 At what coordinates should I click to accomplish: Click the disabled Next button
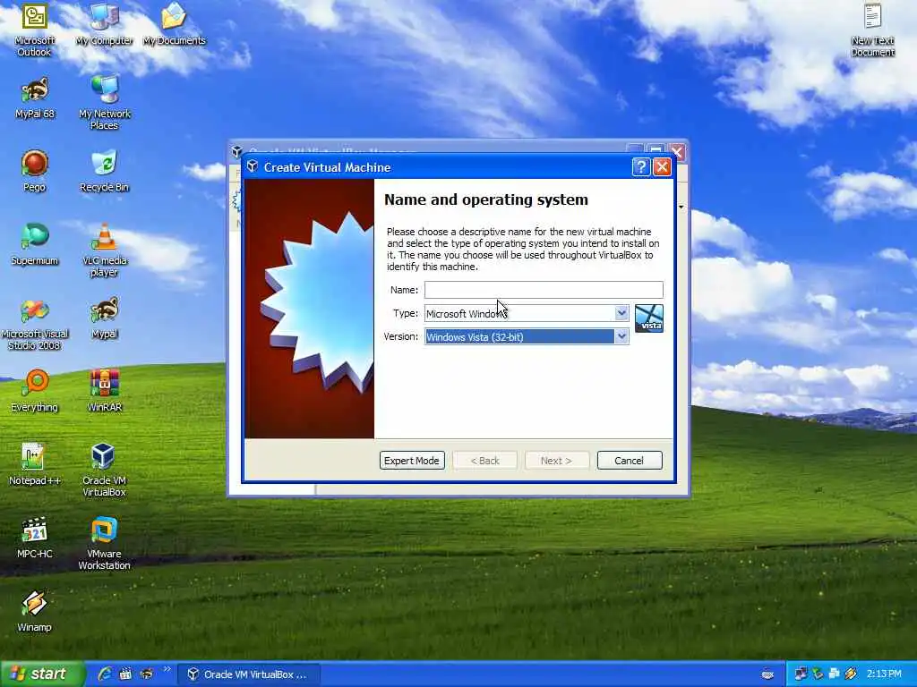click(x=556, y=461)
